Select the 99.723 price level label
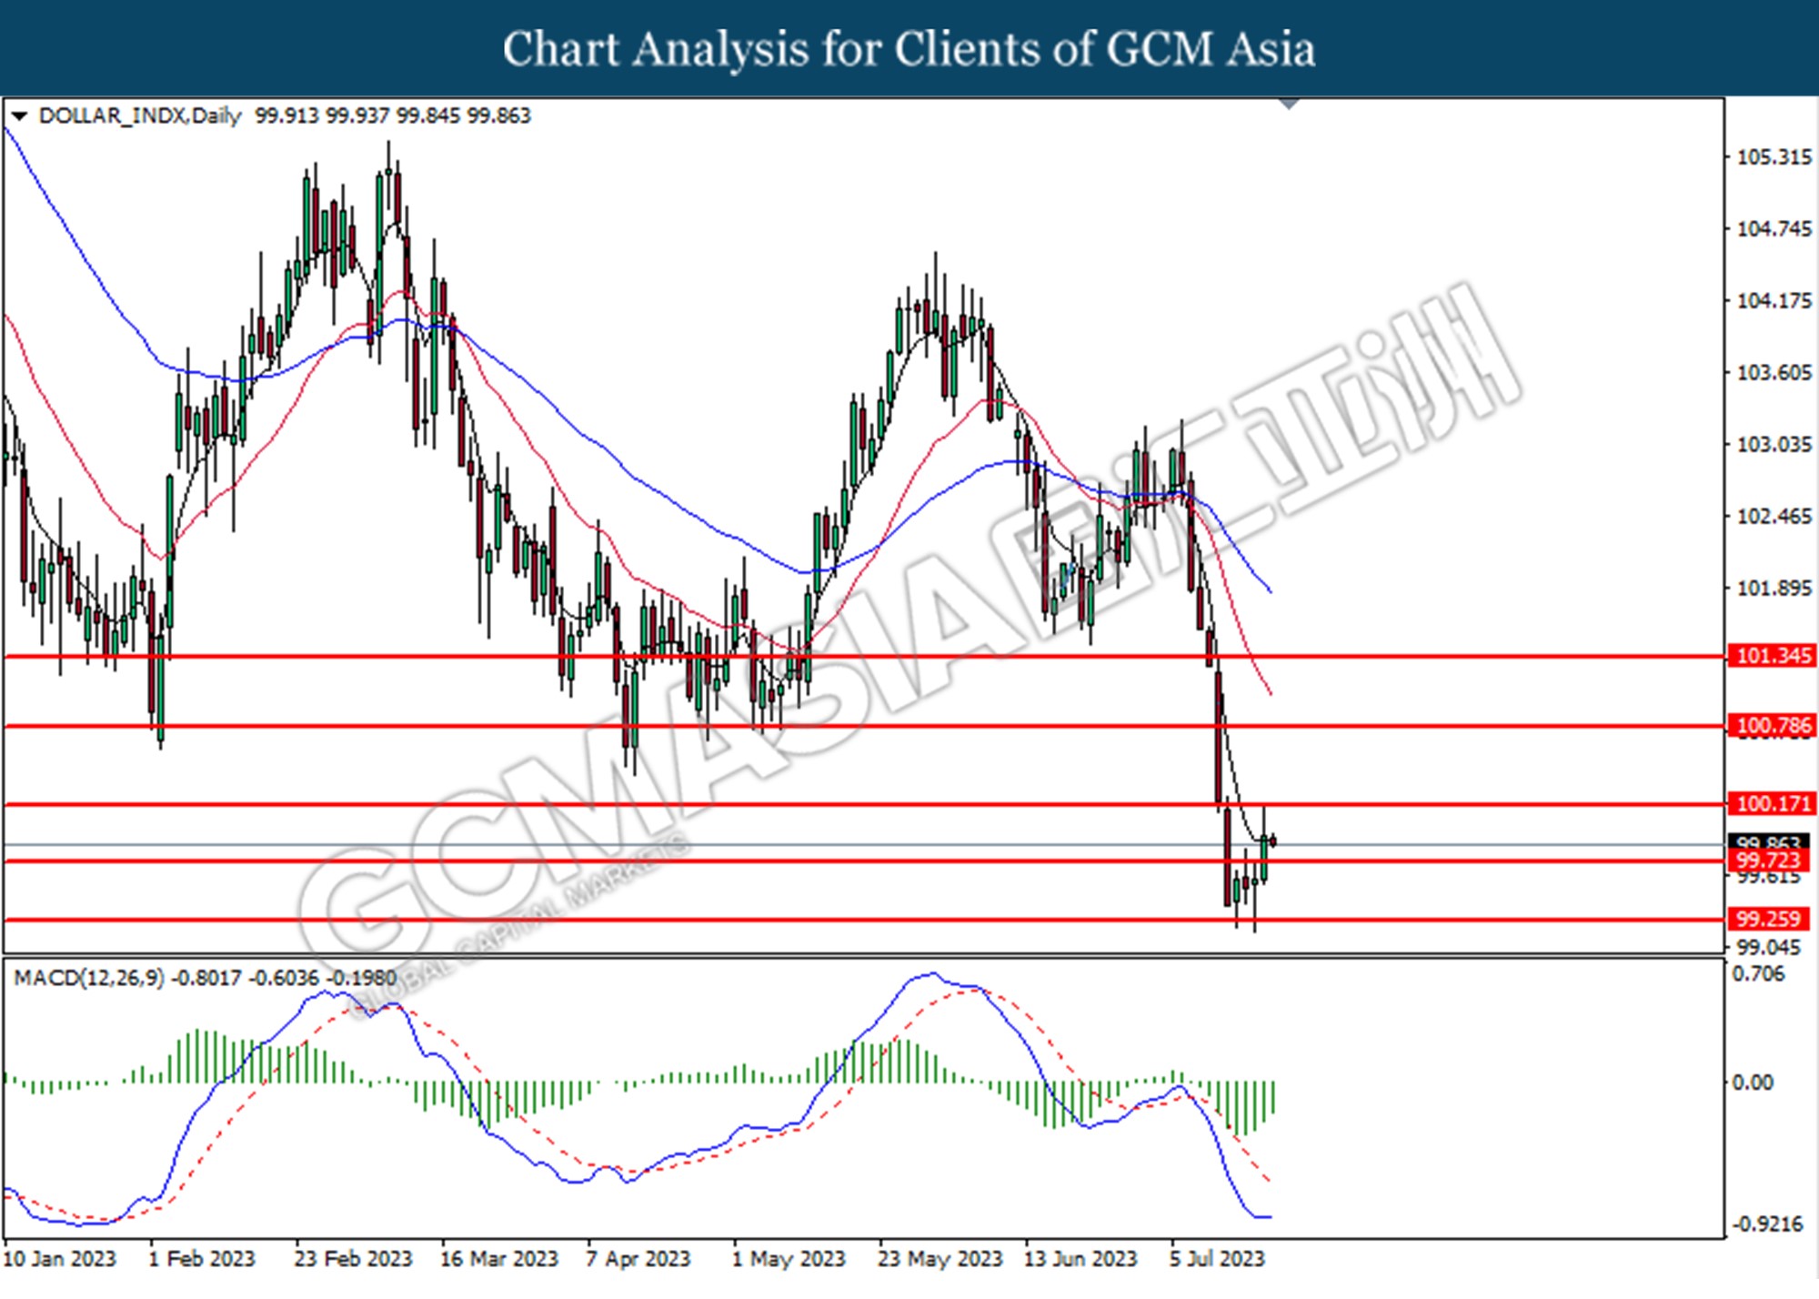 click(1767, 861)
